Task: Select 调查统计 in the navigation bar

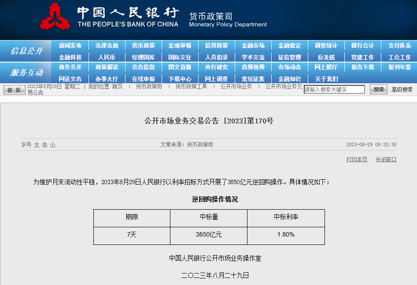Action: point(326,45)
